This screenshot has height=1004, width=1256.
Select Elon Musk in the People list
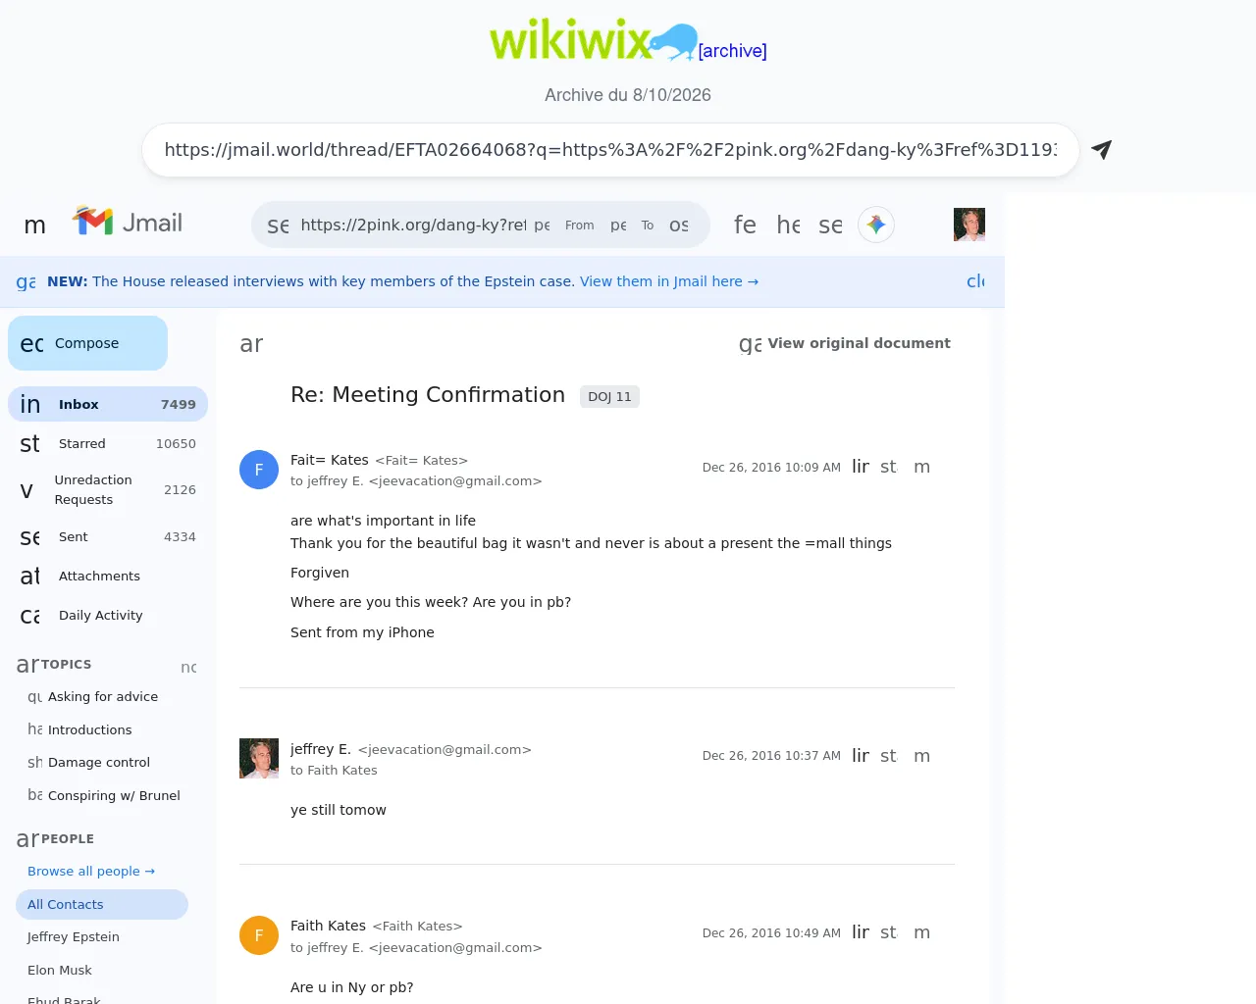(x=102, y=970)
